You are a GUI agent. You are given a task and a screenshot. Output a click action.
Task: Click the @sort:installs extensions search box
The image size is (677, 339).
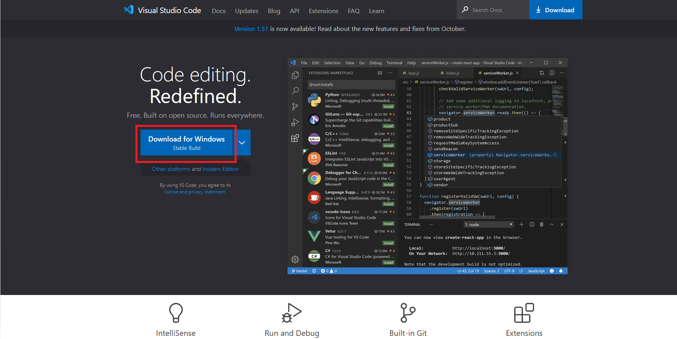tap(351, 84)
